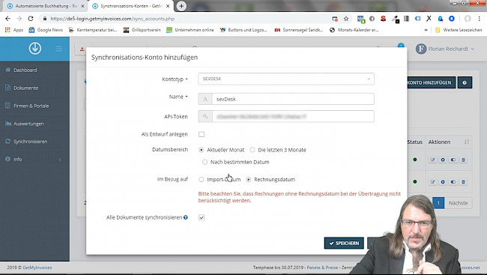Click pagination page 1 button
Screen dimensions: 487x275
(438, 203)
